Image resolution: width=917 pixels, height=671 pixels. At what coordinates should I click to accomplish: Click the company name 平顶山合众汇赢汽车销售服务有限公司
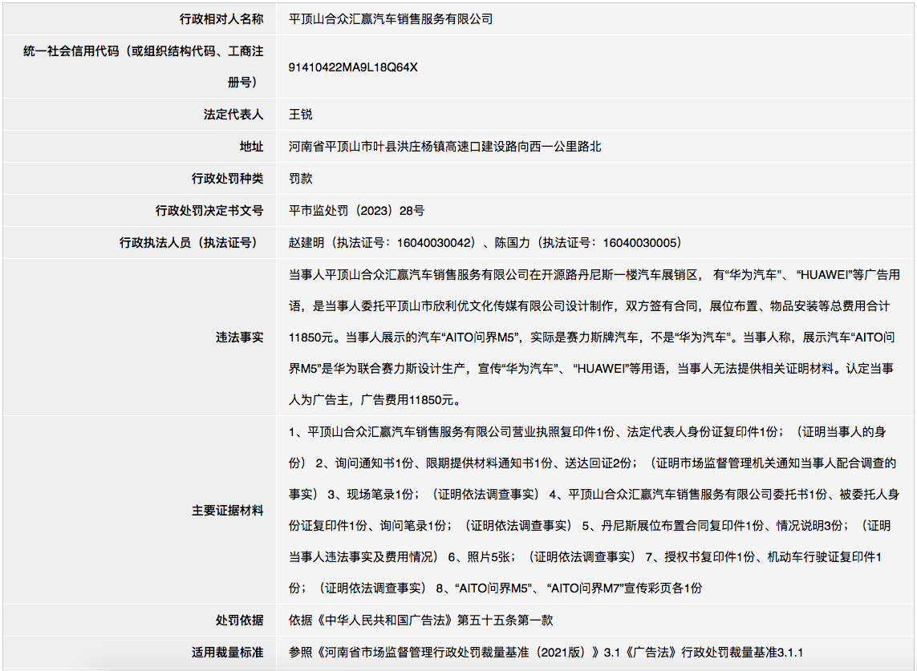391,19
